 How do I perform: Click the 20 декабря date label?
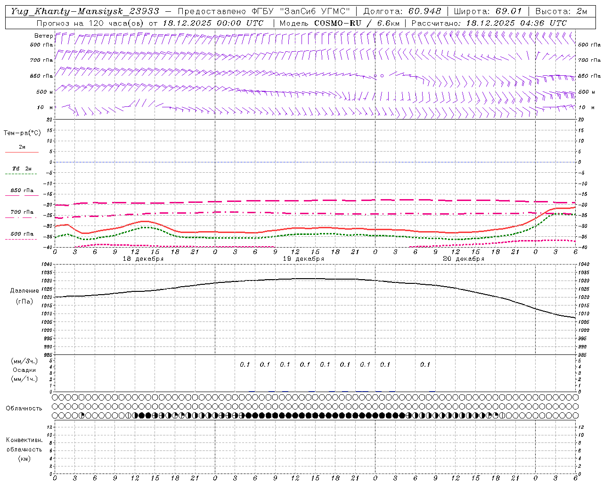(464, 259)
